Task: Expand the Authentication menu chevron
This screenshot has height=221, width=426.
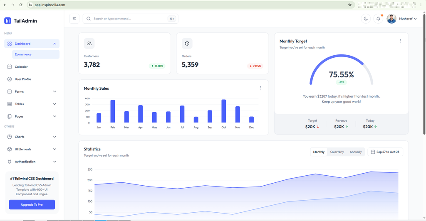Action: 54,162
